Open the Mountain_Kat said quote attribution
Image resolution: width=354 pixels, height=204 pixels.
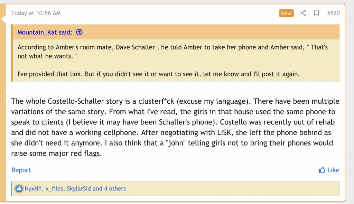coord(45,33)
